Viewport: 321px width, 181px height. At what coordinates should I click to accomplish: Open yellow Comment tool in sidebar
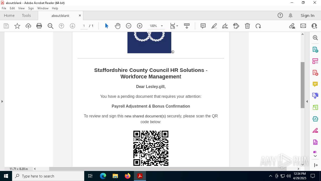pyautogui.click(x=315, y=84)
